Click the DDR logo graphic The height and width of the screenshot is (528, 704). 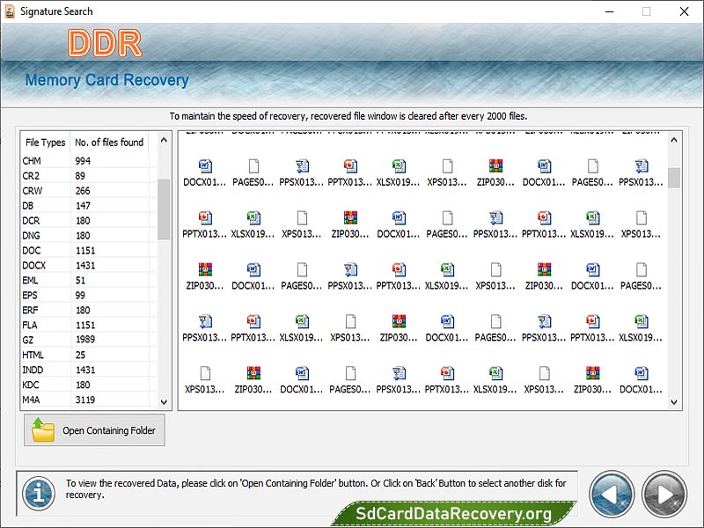coord(107,40)
